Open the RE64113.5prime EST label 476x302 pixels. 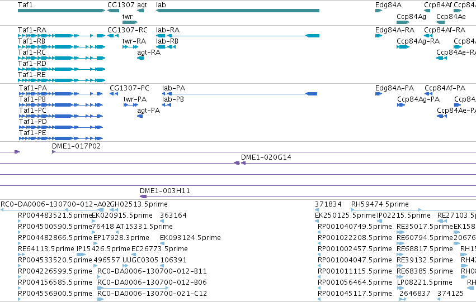(x=46, y=250)
